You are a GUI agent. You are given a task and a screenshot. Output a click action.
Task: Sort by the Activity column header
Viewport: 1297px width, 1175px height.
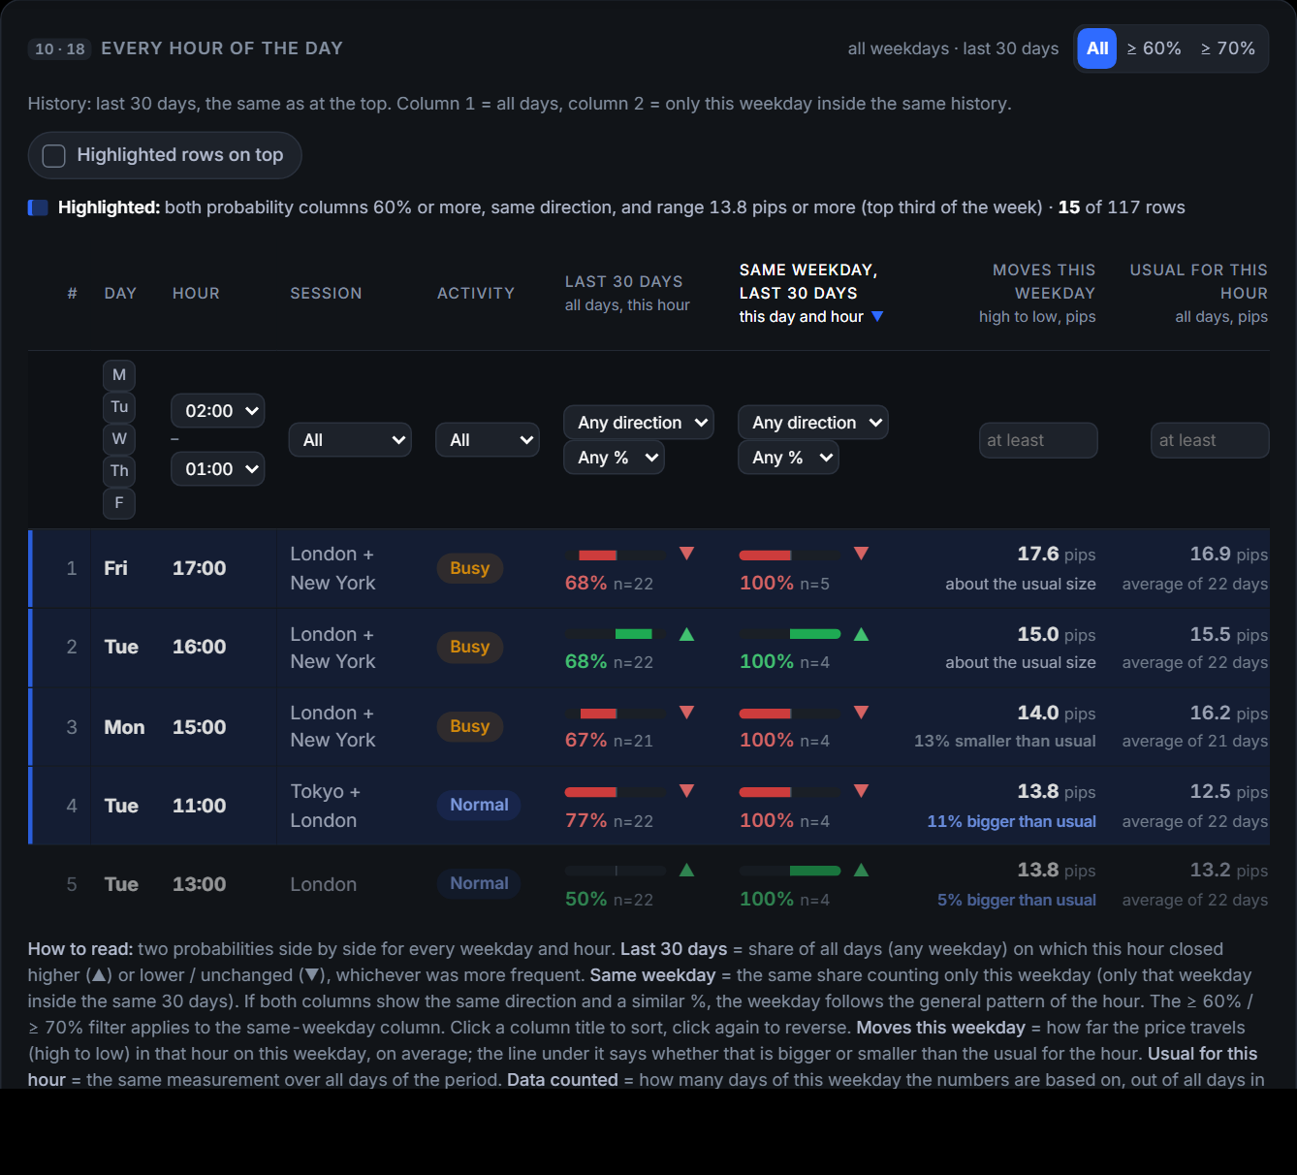click(476, 293)
